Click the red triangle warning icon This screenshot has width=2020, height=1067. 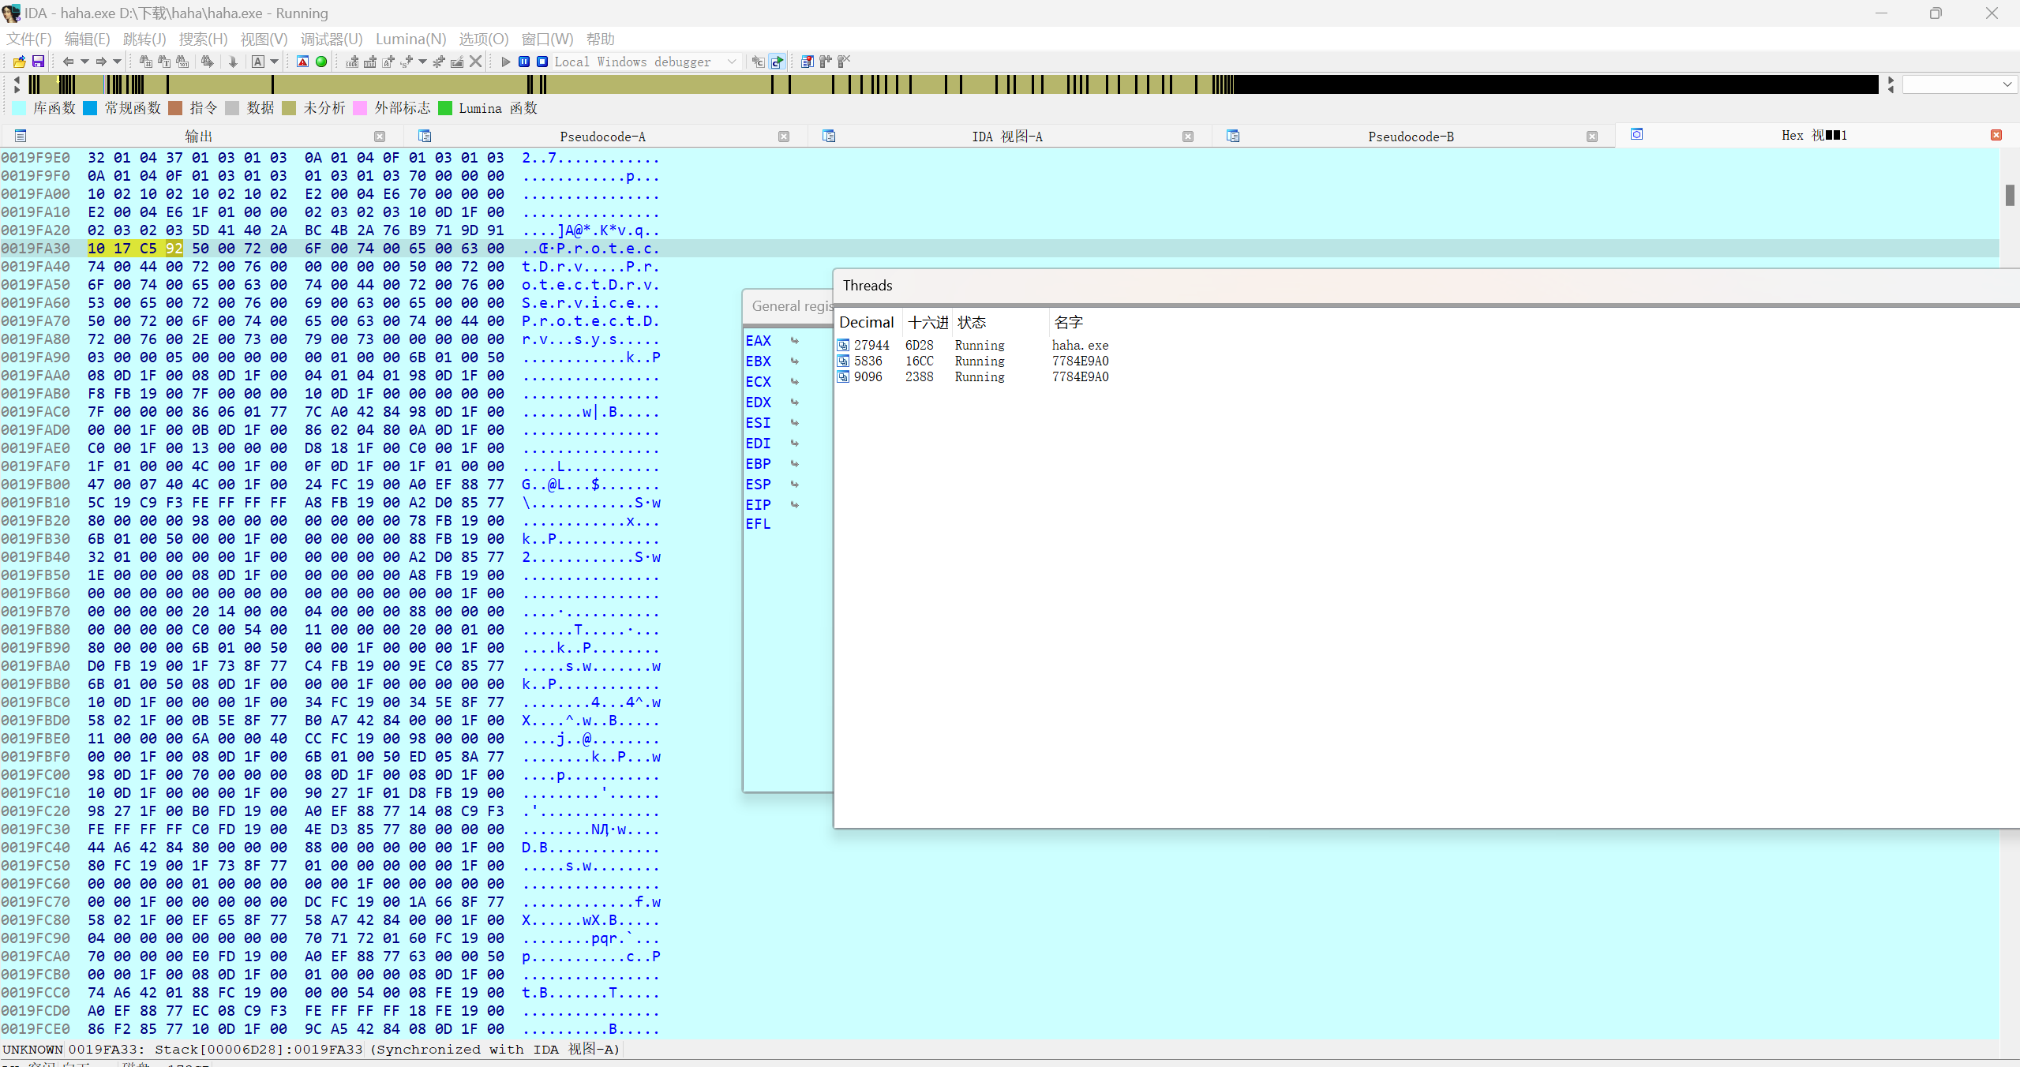[x=302, y=62]
